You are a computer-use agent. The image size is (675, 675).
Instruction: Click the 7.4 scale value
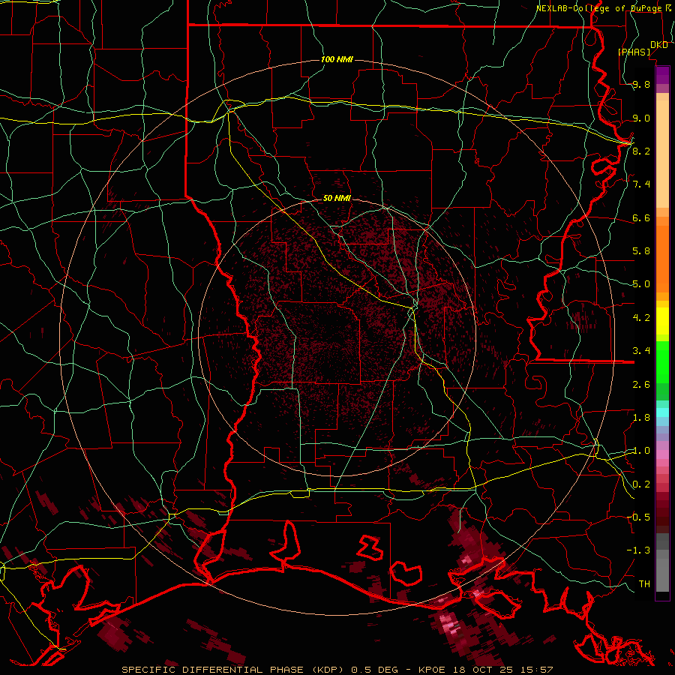[x=641, y=184]
